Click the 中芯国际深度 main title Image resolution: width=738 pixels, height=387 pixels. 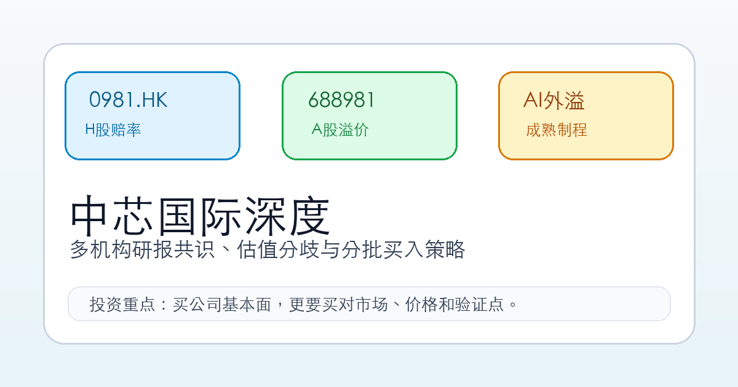[200, 216]
